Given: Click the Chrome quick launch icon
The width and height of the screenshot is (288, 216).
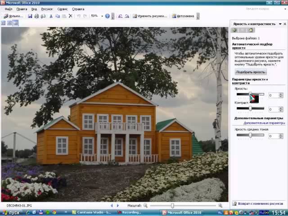Looking at the screenshot, I should tap(54, 212).
